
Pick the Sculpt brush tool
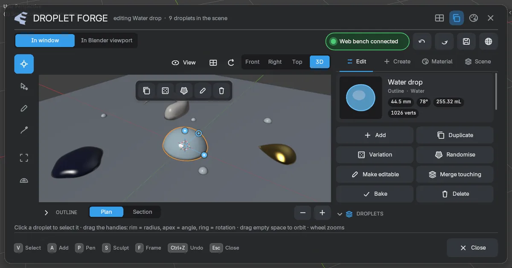(24, 131)
